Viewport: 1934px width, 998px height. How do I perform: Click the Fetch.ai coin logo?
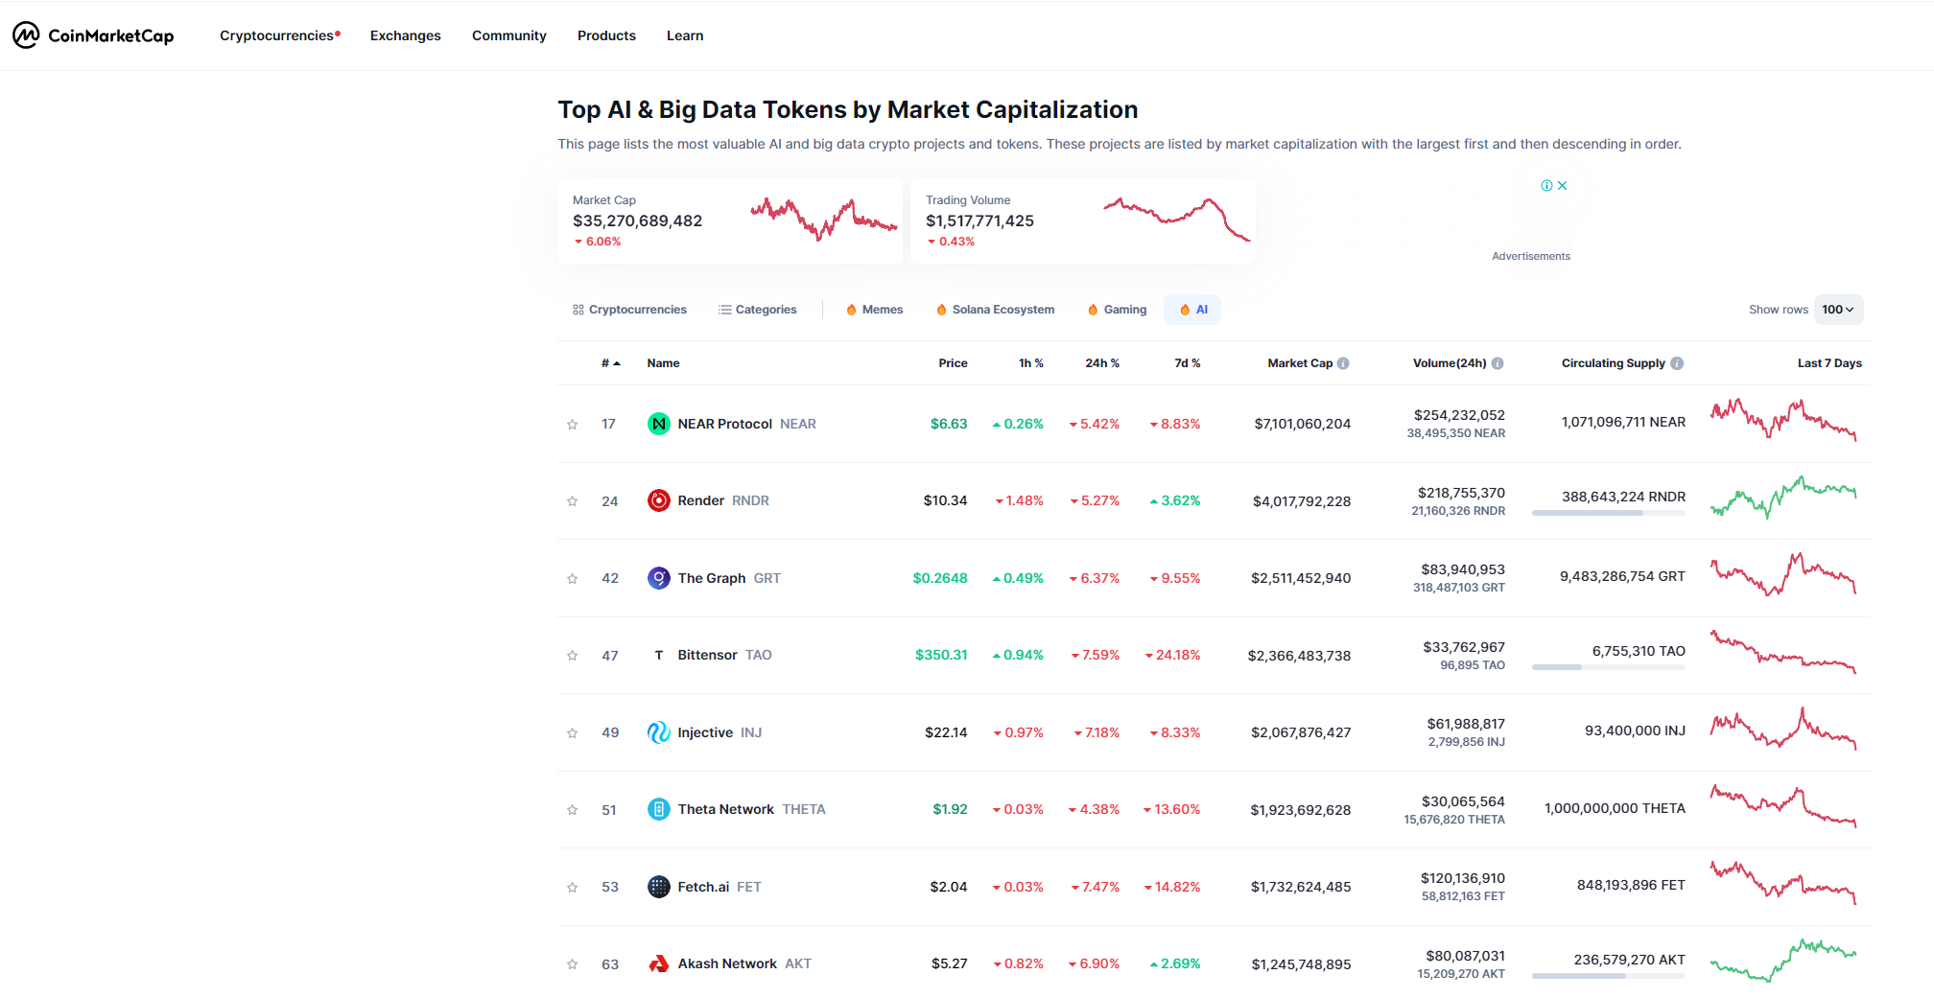659,887
